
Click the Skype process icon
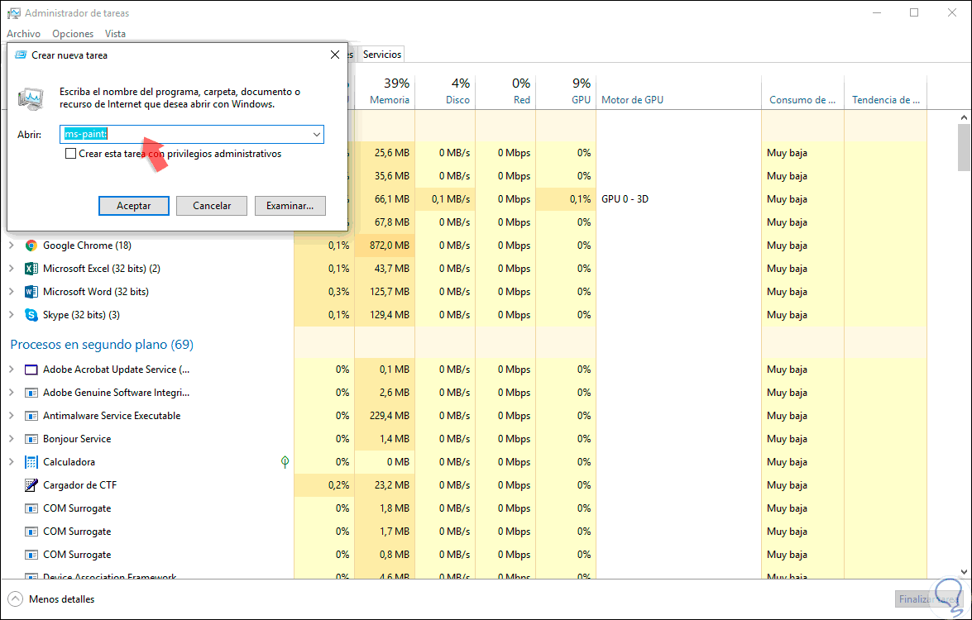tap(31, 315)
